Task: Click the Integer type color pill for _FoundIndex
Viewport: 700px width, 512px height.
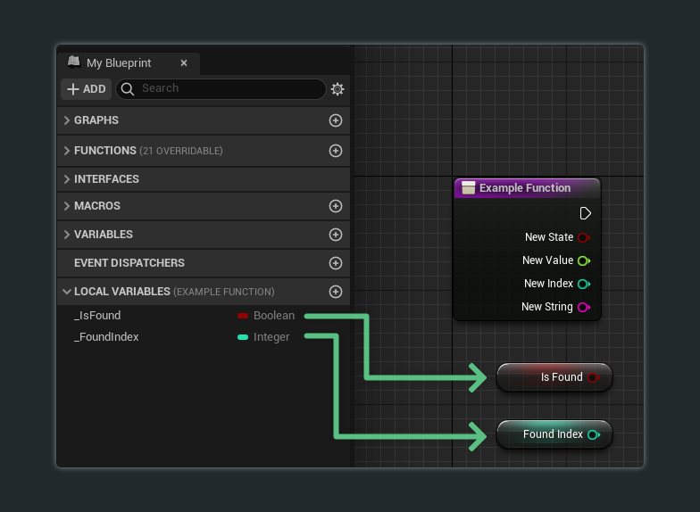Action: click(243, 337)
